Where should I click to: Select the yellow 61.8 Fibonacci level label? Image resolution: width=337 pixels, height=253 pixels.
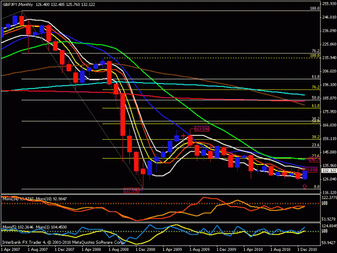316,106
